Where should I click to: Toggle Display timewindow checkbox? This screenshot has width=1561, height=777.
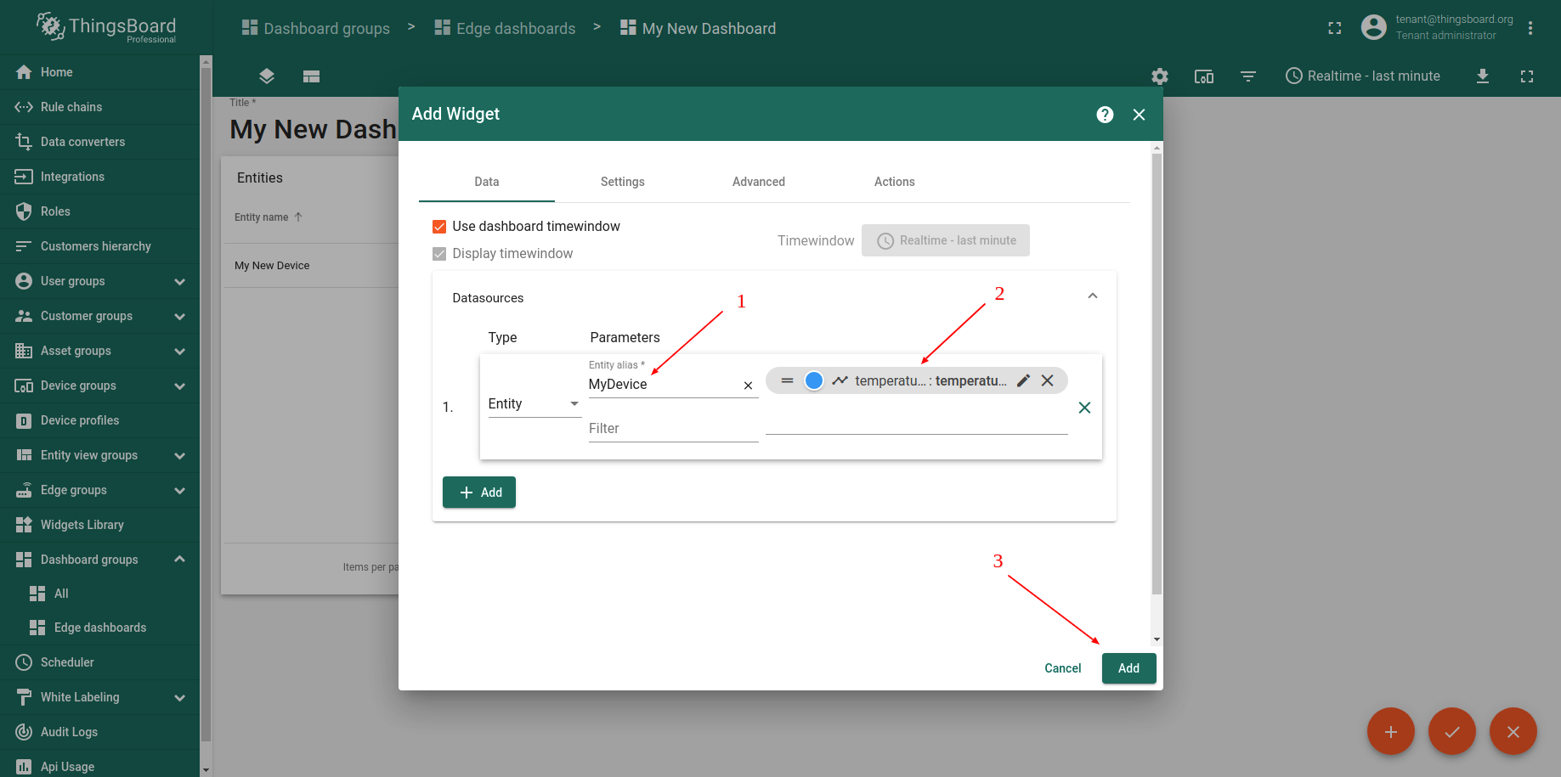(x=439, y=254)
